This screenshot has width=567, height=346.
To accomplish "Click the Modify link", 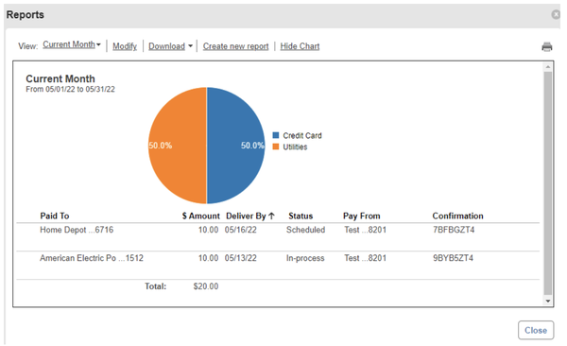I will coord(125,46).
